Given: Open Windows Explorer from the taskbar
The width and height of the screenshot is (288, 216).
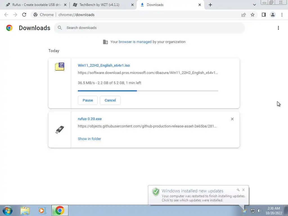Looking at the screenshot, I should [x=25, y=210].
